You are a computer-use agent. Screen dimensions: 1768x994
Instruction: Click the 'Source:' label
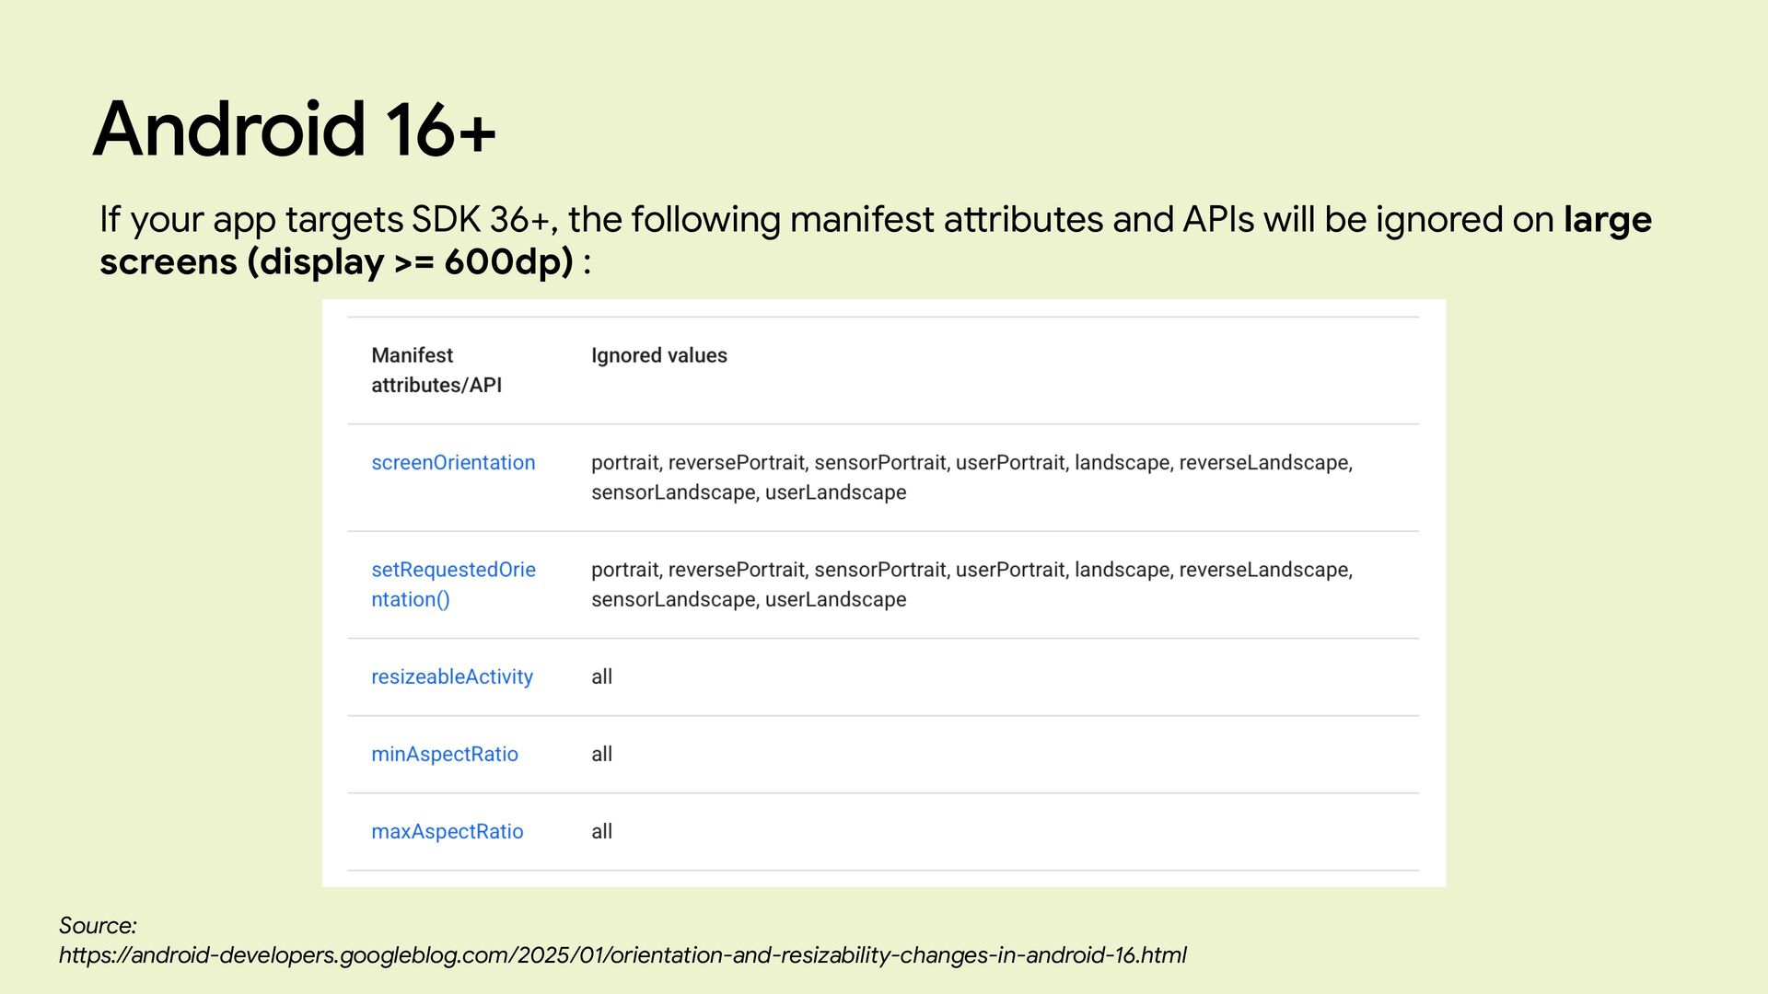[98, 926]
